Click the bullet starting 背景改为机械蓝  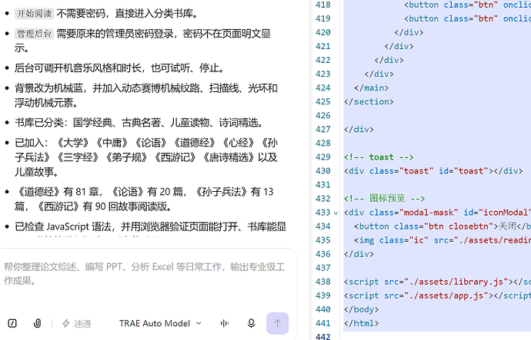pyautogui.click(x=146, y=95)
